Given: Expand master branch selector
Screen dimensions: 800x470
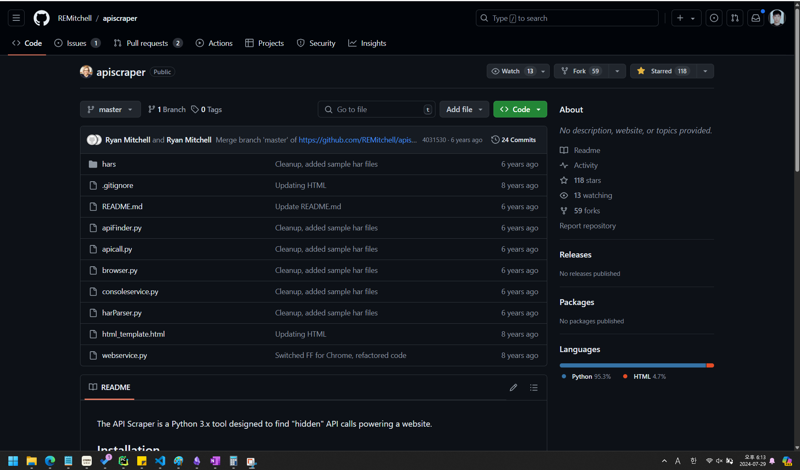Looking at the screenshot, I should pyautogui.click(x=111, y=110).
